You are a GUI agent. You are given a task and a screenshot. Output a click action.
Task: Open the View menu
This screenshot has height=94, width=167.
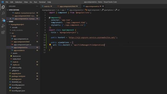[26, 2]
